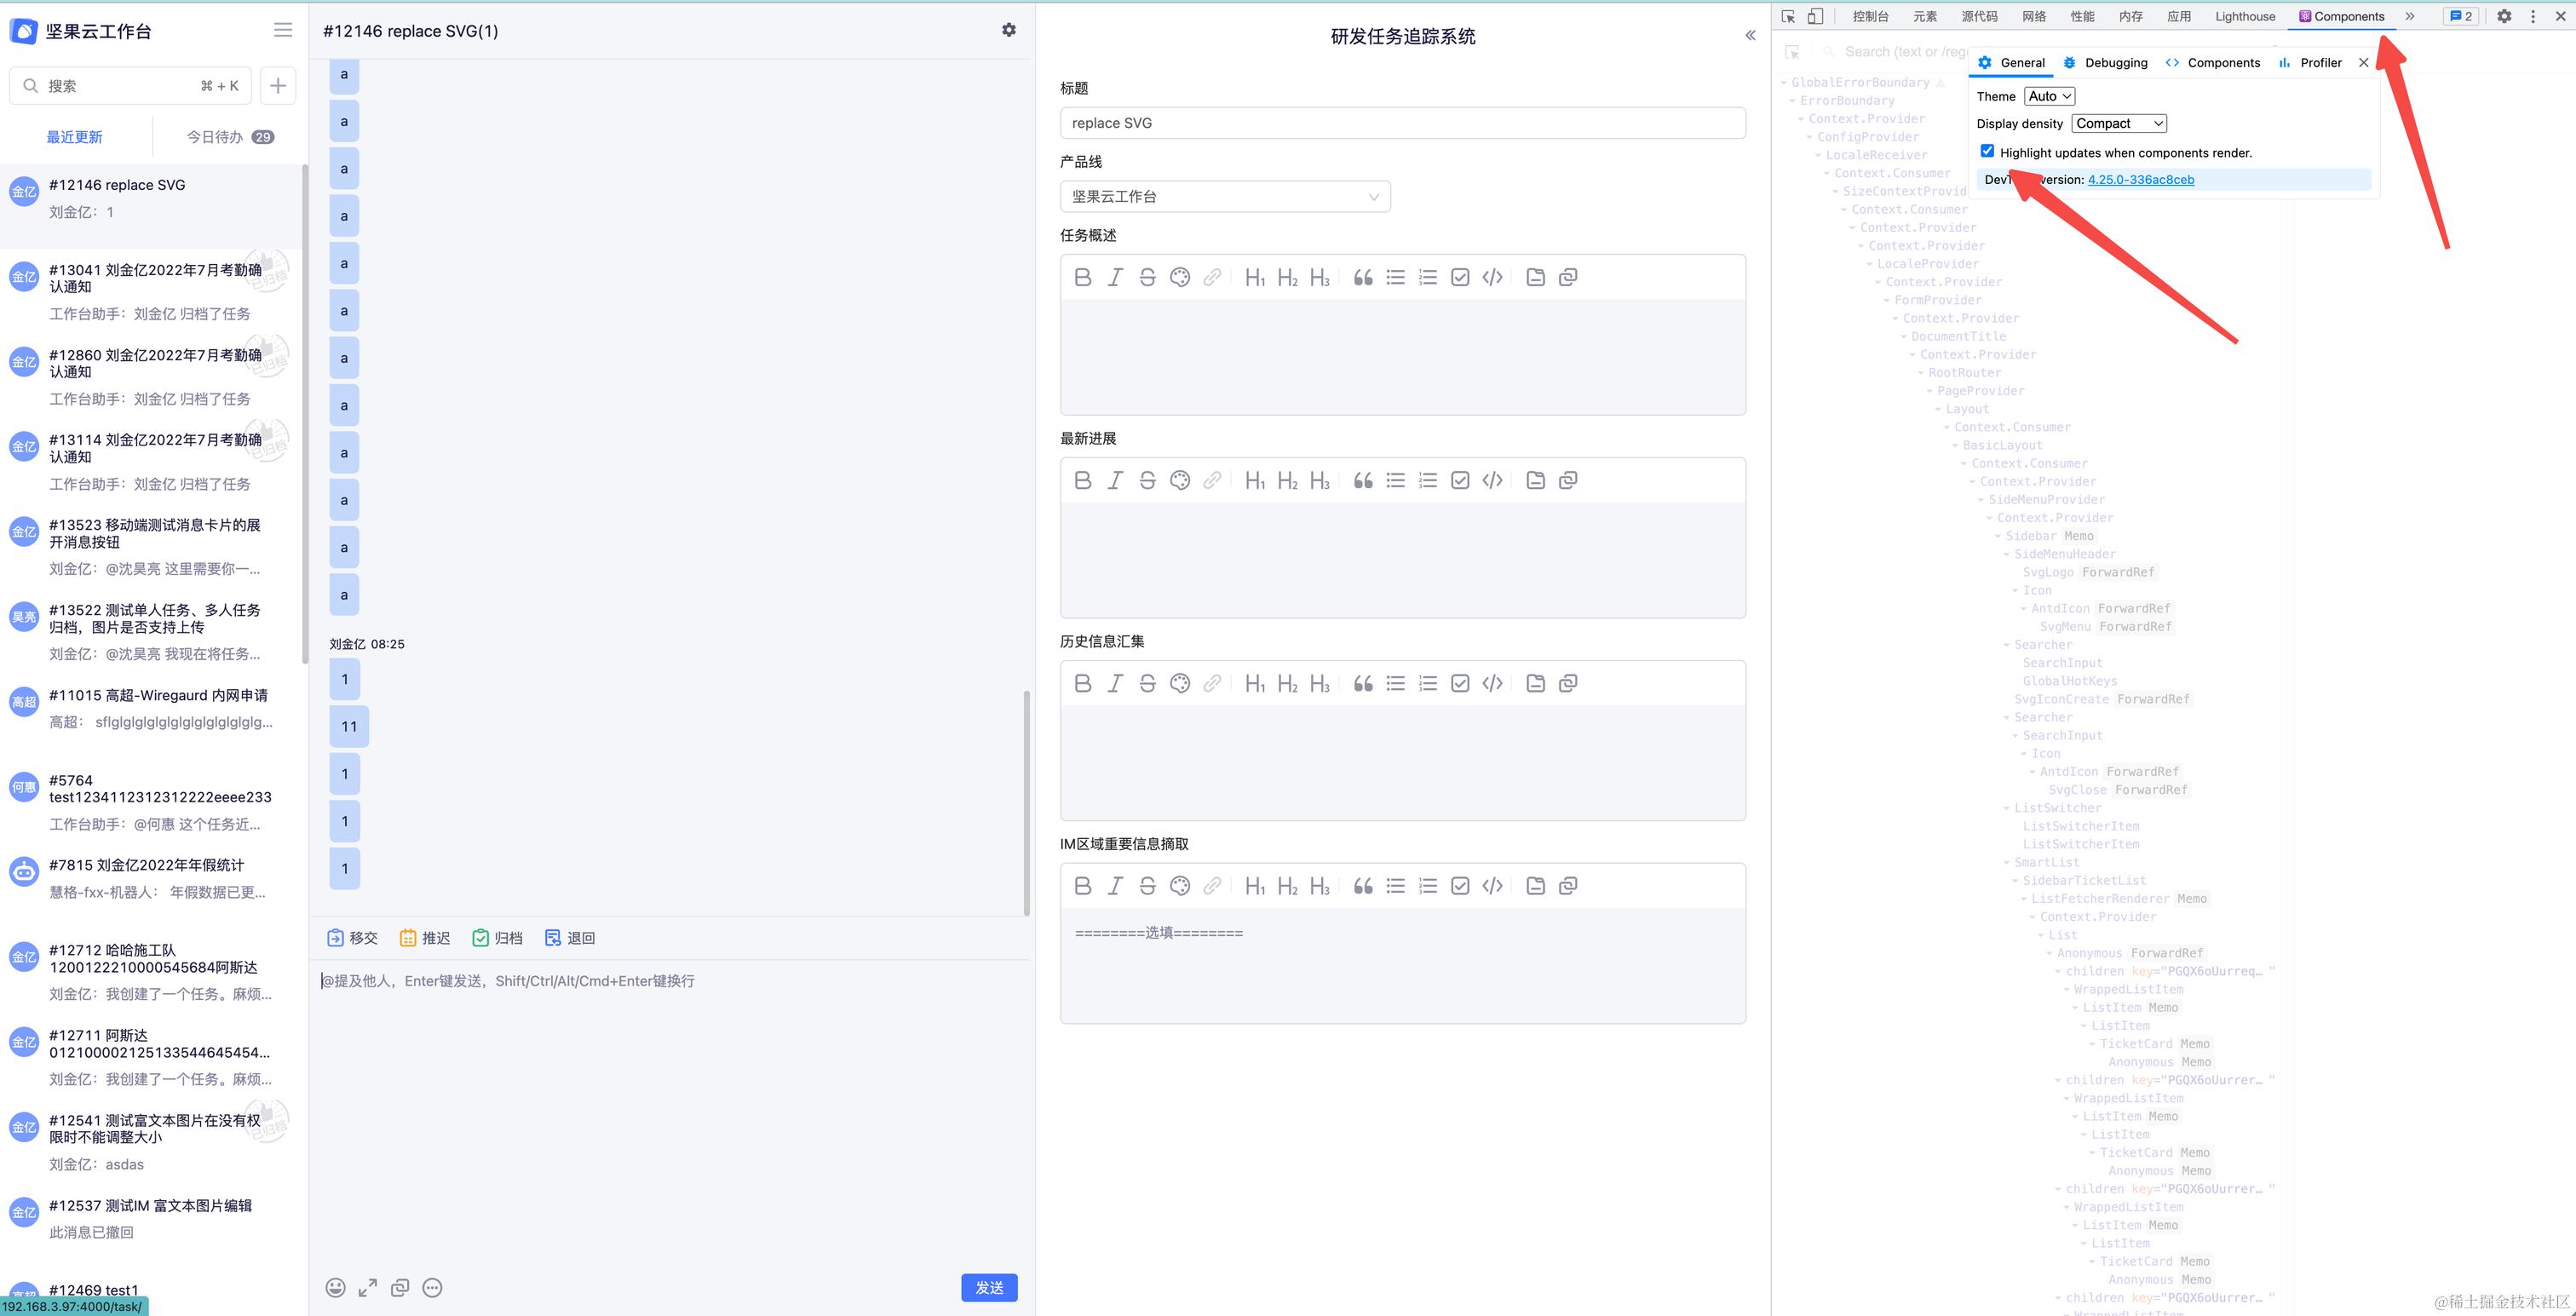Click the code icon in IM区域重要信息摘取 toolbar

tap(1492, 886)
